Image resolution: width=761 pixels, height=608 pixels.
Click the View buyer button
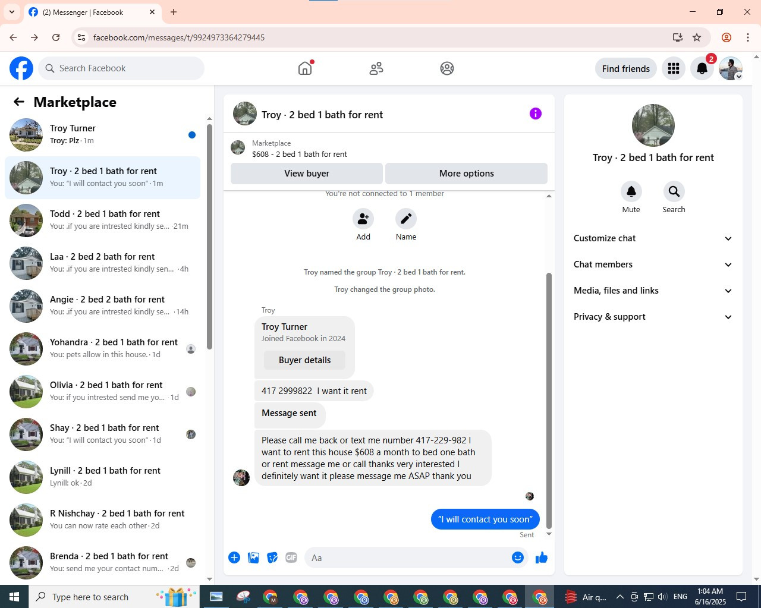307,174
